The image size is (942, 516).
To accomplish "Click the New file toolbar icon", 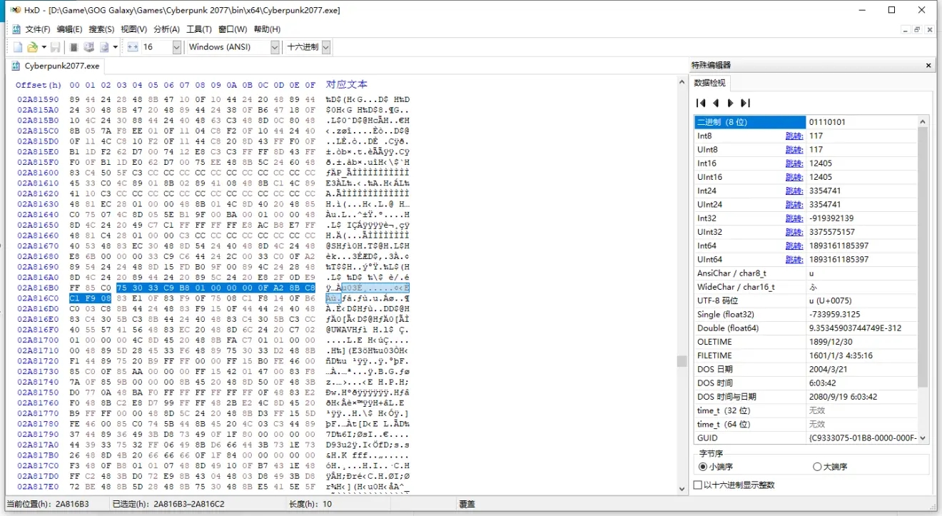I will point(18,47).
